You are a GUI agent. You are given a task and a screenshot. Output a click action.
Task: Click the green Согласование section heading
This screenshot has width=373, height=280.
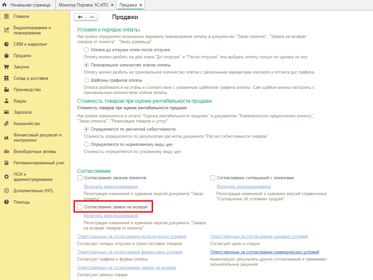click(94, 171)
